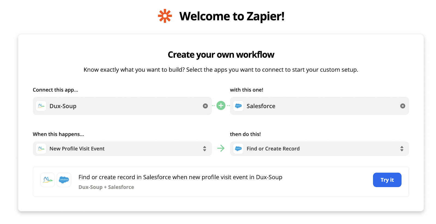
Task: Click the Dux-Soup icon in app field
Action: coord(41,106)
